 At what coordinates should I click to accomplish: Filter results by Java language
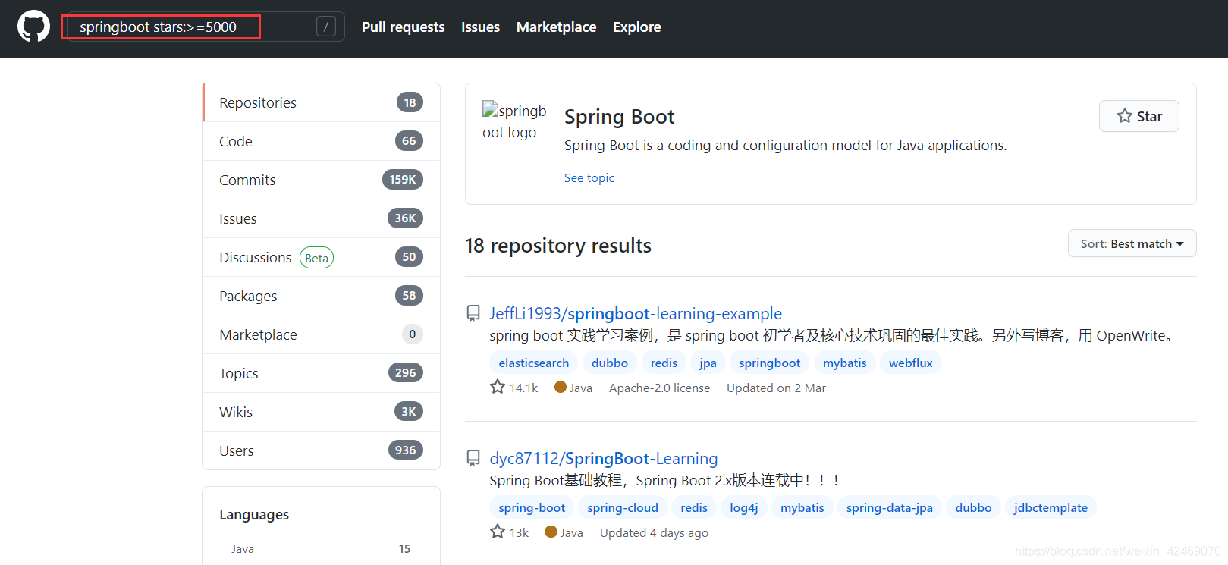(321, 549)
